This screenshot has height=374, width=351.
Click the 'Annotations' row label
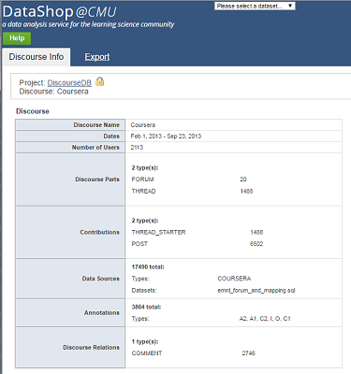pos(102,312)
